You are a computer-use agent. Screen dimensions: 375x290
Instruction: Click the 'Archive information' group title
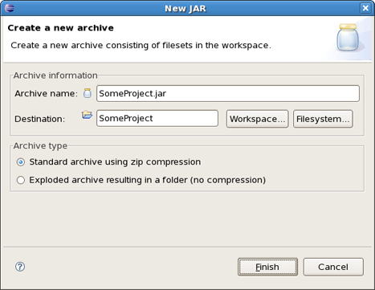(55, 76)
